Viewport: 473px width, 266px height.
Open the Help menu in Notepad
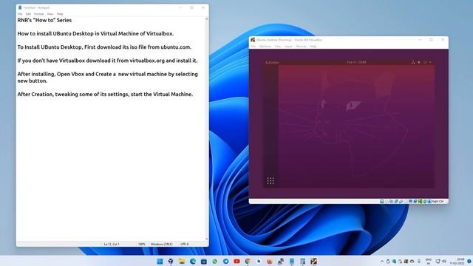pyautogui.click(x=60, y=14)
